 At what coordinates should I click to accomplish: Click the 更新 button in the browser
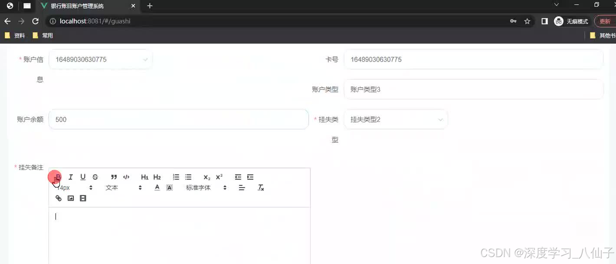606,21
